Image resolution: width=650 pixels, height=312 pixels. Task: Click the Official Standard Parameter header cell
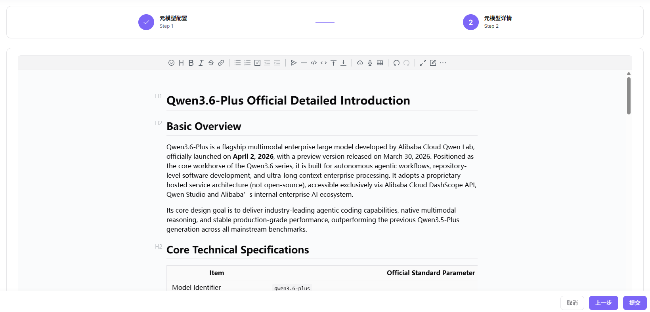click(431, 273)
